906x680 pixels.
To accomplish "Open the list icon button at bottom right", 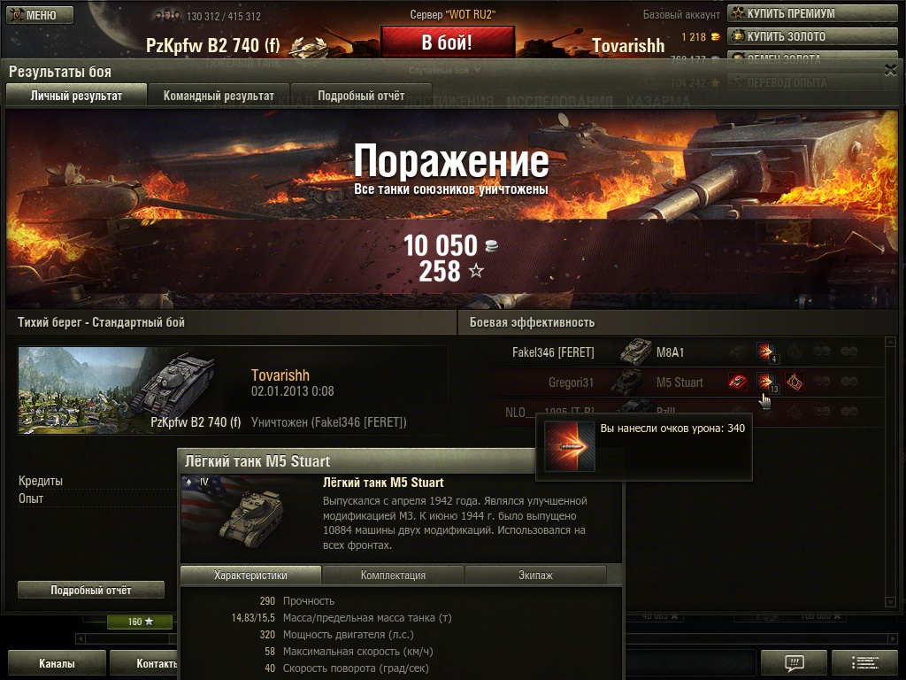I will [865, 662].
